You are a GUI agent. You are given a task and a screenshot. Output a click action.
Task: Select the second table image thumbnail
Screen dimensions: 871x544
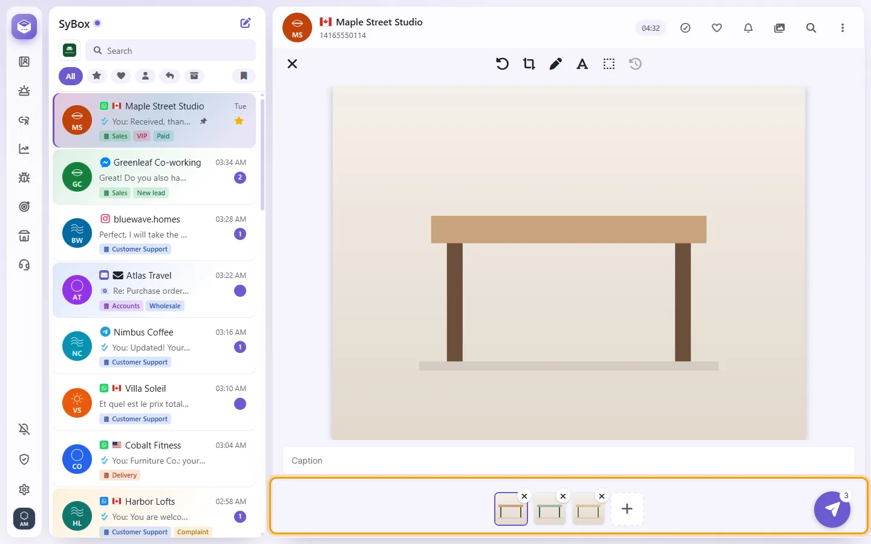[550, 509]
